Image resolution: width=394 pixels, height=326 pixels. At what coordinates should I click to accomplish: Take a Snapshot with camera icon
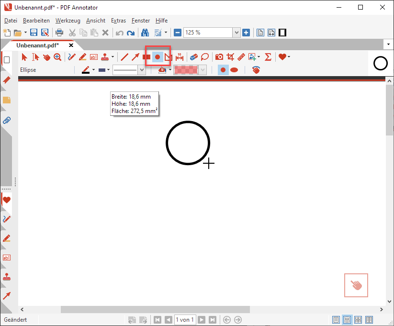[219, 57]
